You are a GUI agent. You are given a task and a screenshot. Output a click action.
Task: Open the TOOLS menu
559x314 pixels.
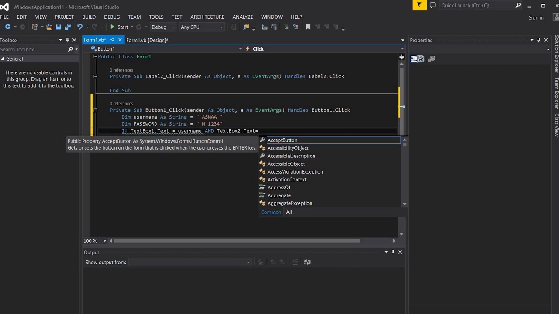tap(156, 17)
